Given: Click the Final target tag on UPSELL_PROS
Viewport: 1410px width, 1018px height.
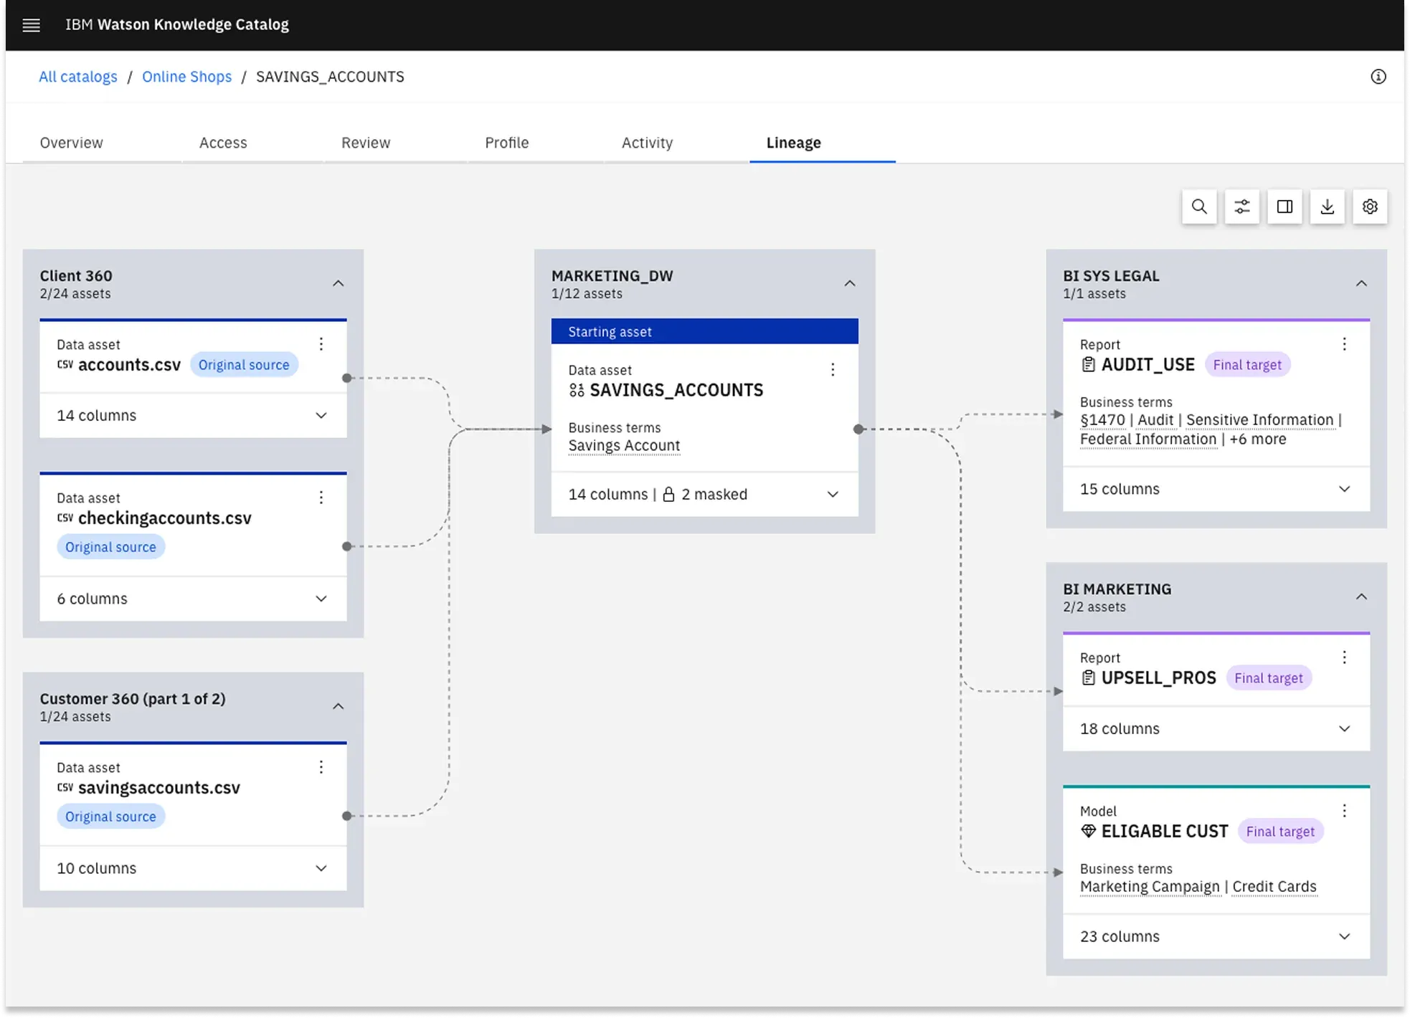Looking at the screenshot, I should 1268,678.
